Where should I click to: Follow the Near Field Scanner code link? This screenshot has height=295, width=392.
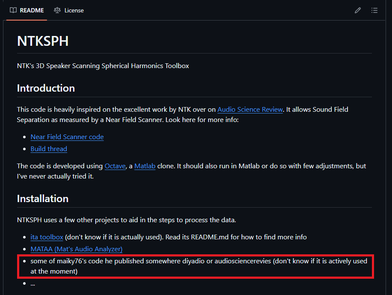tap(67, 137)
